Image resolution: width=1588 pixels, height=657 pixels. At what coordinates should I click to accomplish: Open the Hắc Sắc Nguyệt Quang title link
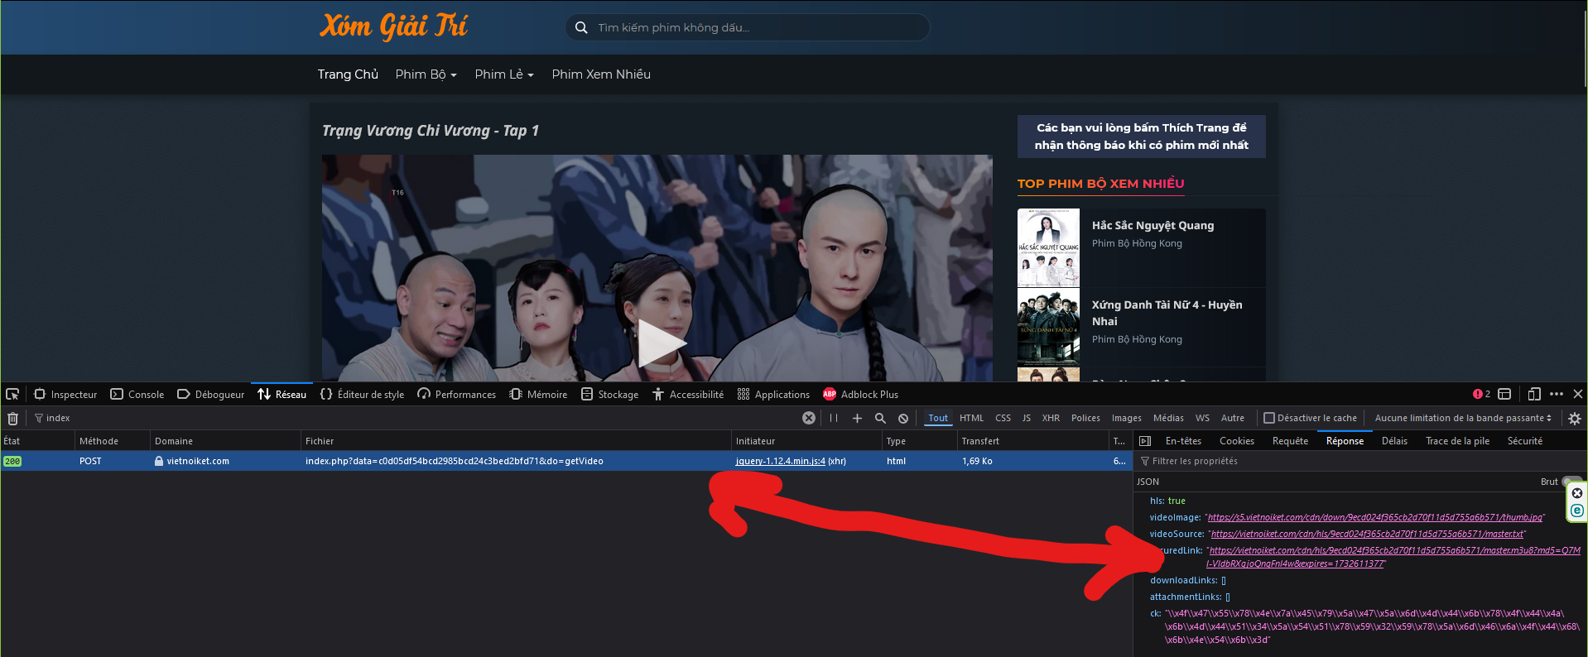1153,226
